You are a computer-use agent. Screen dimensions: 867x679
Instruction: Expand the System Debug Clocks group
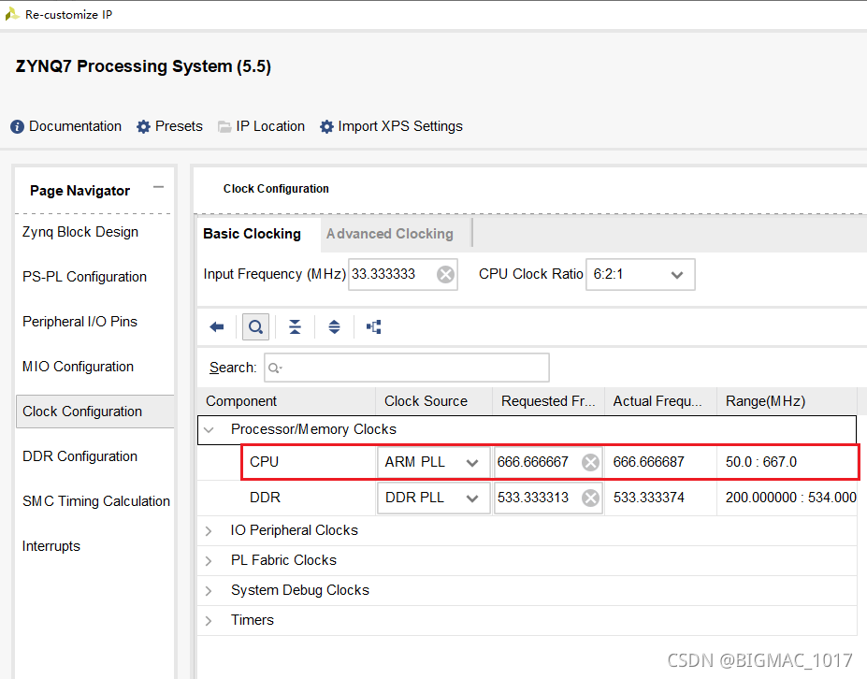209,590
